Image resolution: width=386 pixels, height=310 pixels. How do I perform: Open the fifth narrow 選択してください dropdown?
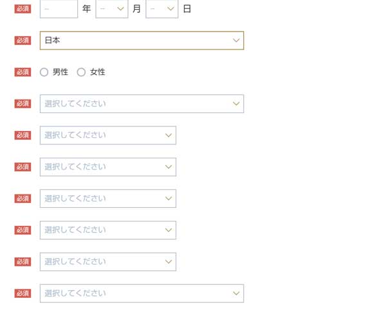coord(107,262)
